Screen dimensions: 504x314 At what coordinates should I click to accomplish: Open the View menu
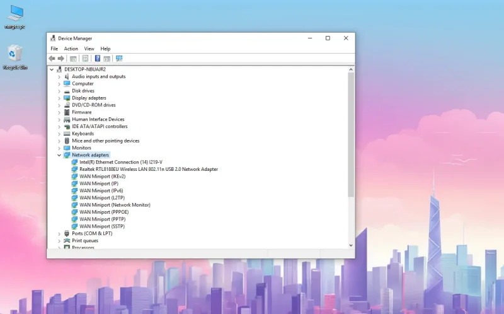click(89, 49)
